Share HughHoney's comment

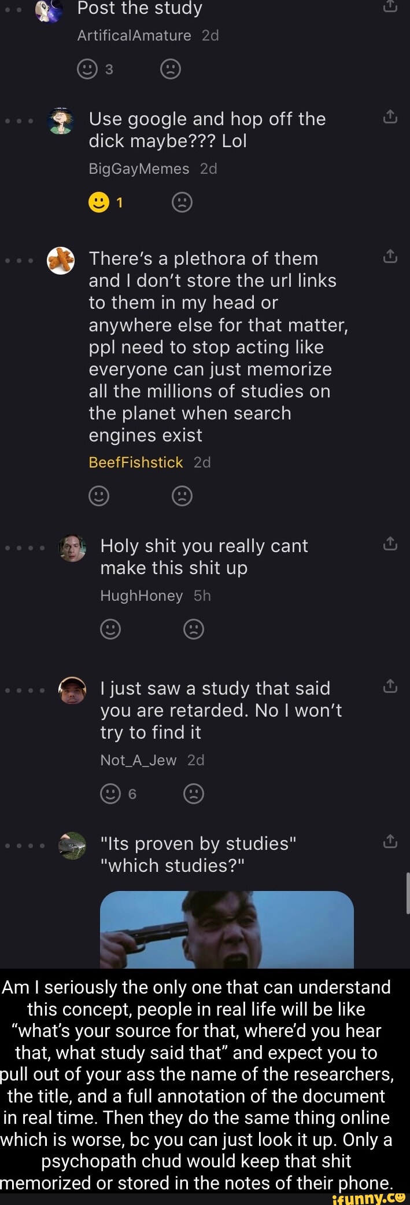point(390,543)
